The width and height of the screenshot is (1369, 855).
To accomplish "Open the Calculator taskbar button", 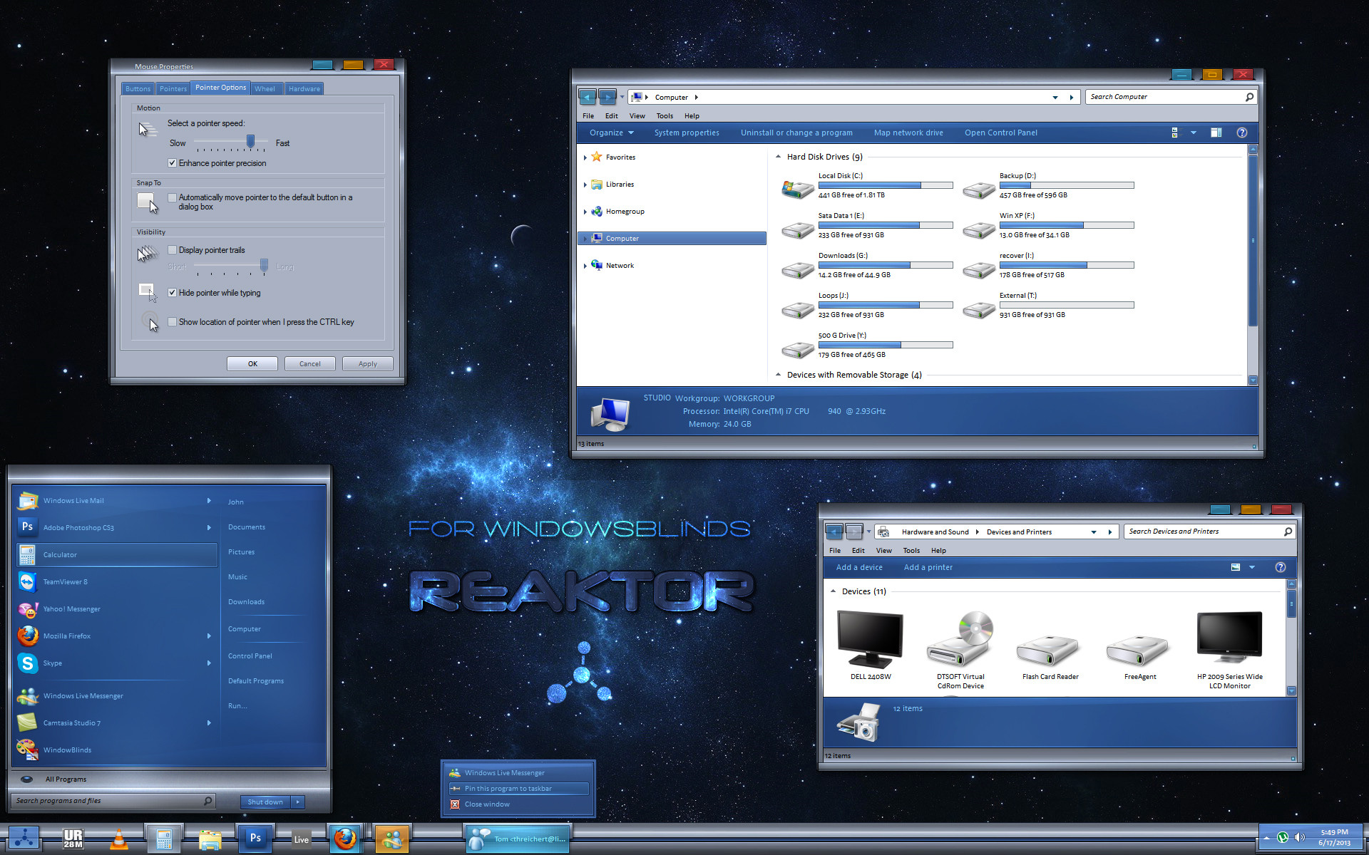I will click(x=164, y=839).
